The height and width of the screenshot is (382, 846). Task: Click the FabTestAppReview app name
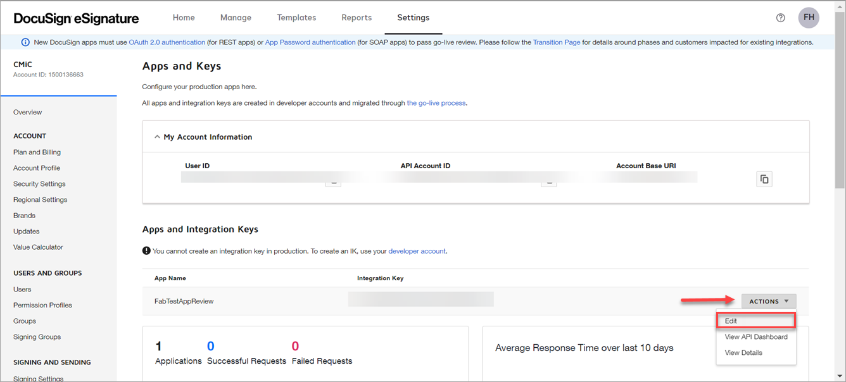point(184,302)
